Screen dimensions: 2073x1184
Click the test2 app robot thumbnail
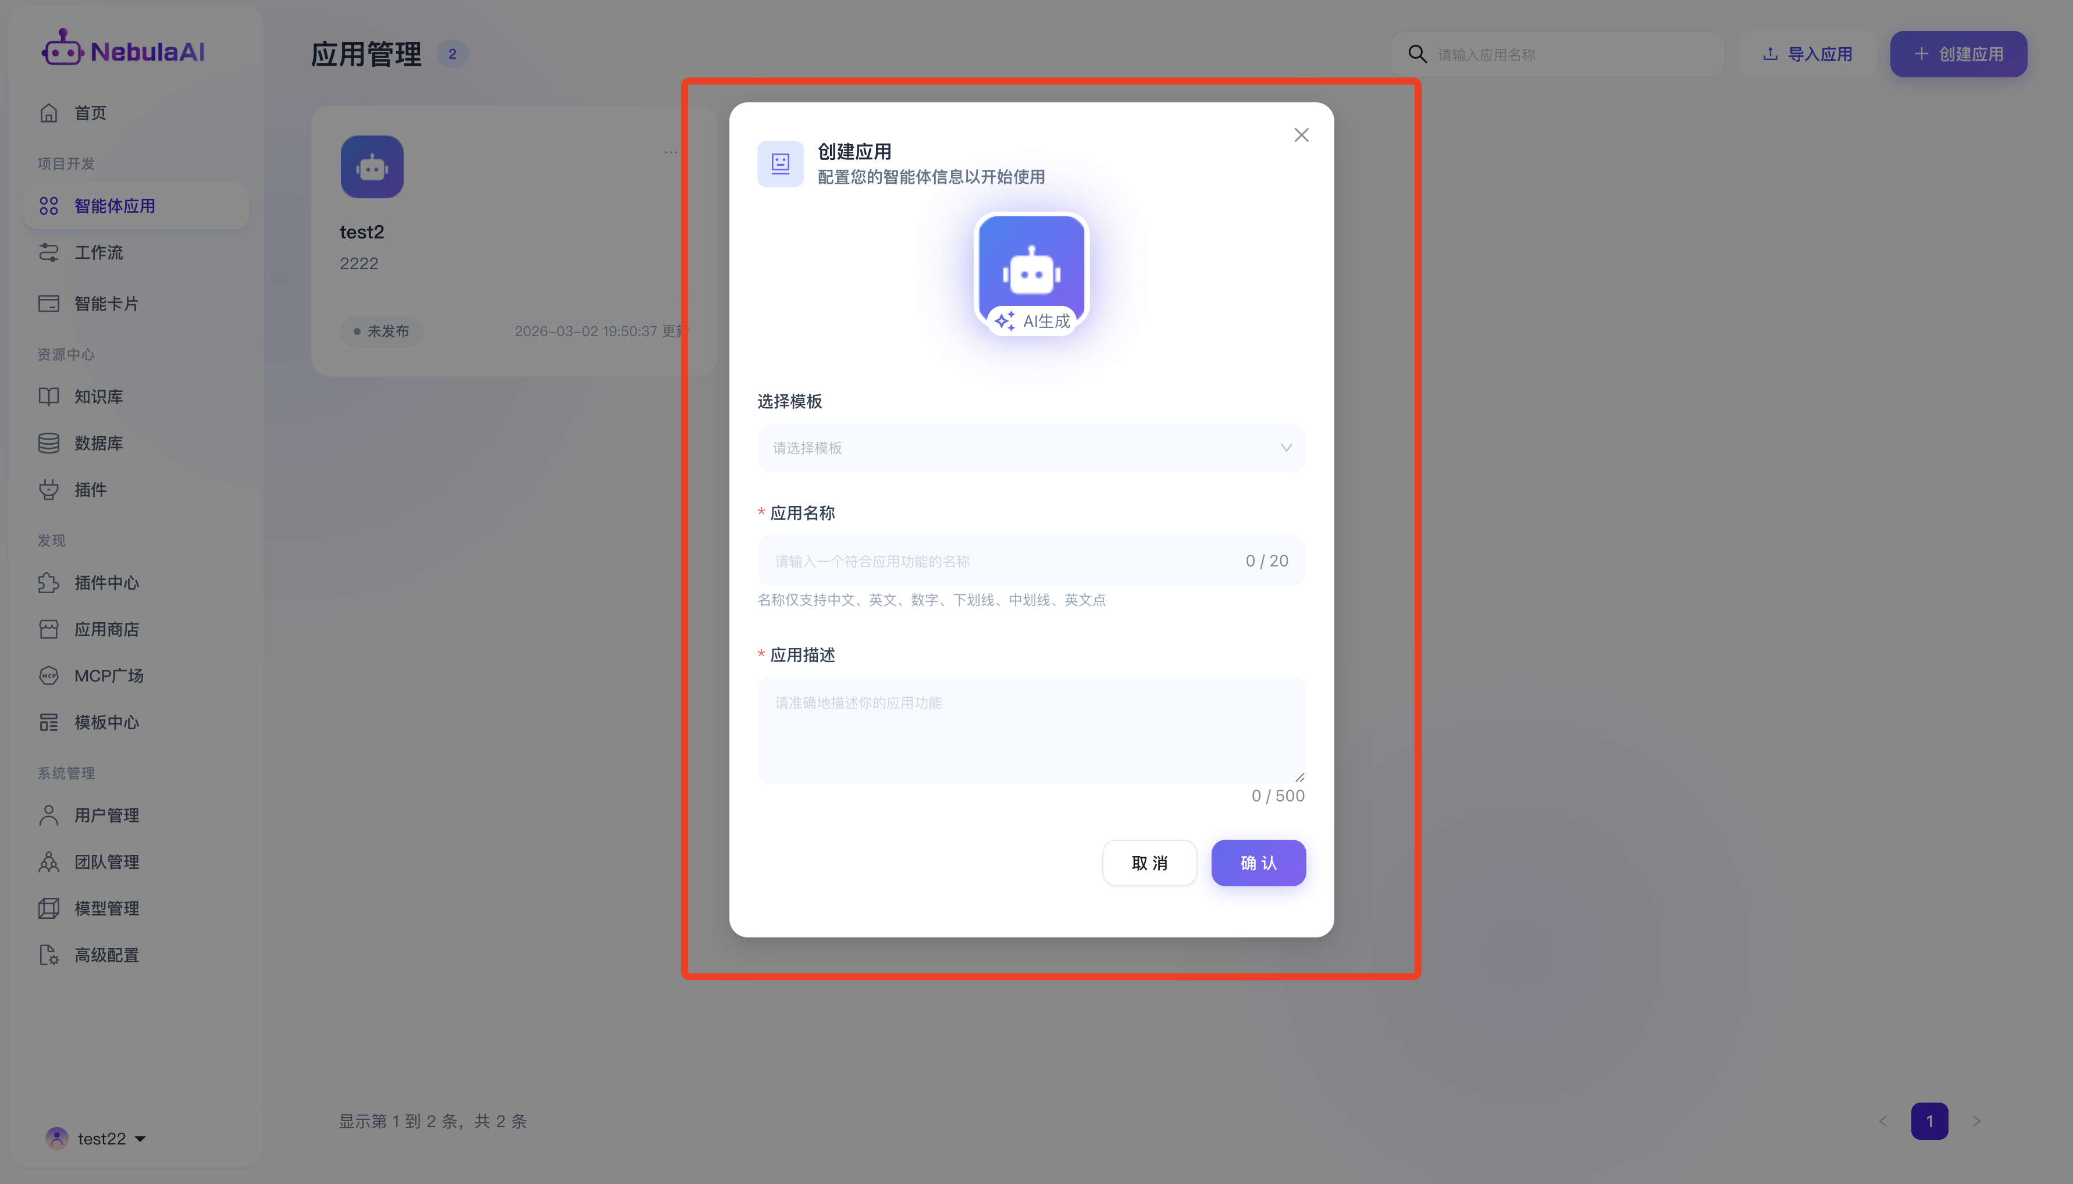[372, 167]
